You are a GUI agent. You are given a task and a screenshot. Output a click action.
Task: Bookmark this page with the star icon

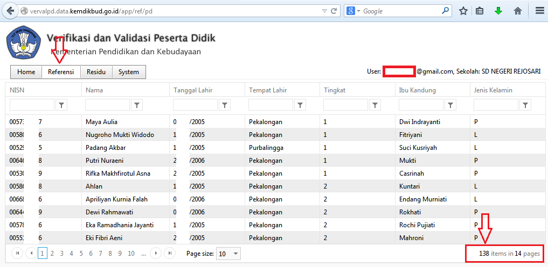point(463,11)
